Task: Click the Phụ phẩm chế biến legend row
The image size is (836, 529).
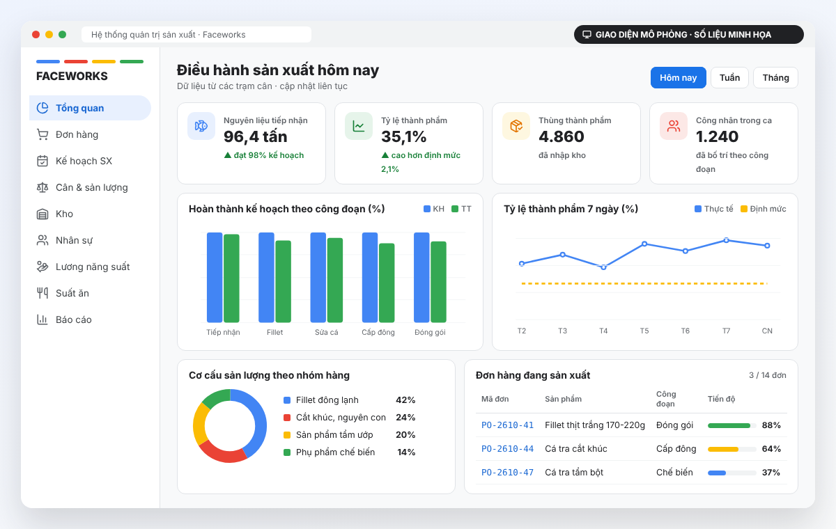Action: click(349, 452)
